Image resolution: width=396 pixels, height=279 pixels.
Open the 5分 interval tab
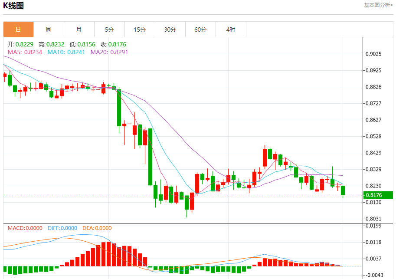point(109,30)
